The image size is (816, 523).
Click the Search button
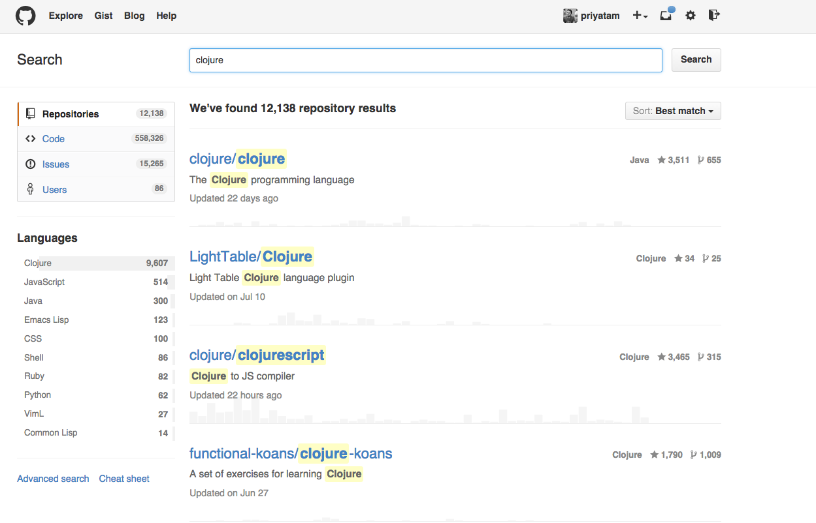pyautogui.click(x=696, y=59)
